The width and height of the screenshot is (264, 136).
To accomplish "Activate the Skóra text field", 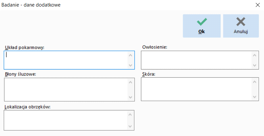I will [x=200, y=89].
